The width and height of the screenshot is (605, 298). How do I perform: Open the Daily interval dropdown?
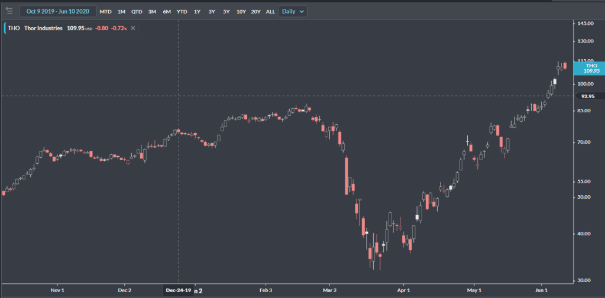pos(293,11)
